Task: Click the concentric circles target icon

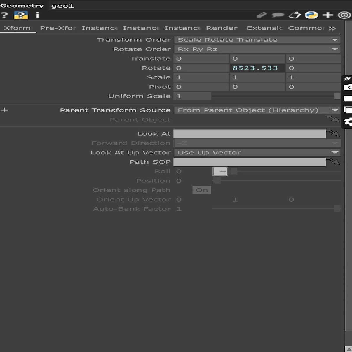Action: 344,15
